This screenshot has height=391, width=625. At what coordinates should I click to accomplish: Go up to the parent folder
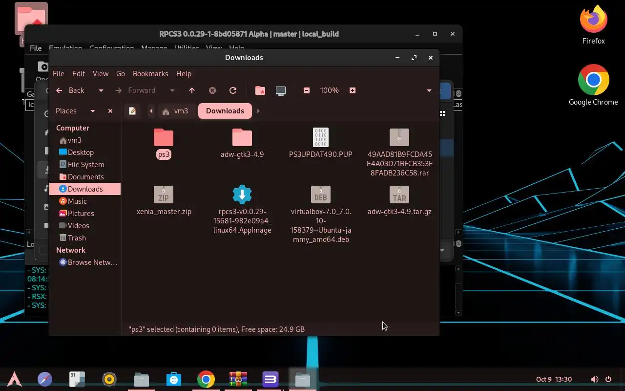pos(192,90)
